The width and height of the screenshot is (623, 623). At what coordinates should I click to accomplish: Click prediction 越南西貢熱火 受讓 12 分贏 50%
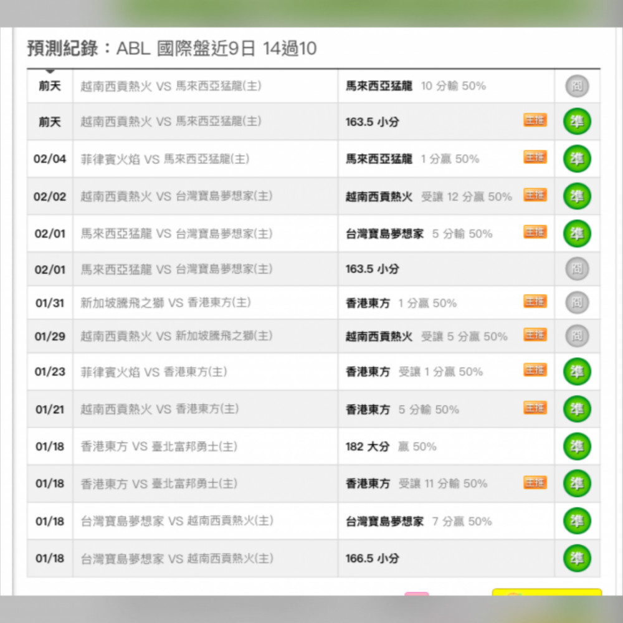click(429, 196)
